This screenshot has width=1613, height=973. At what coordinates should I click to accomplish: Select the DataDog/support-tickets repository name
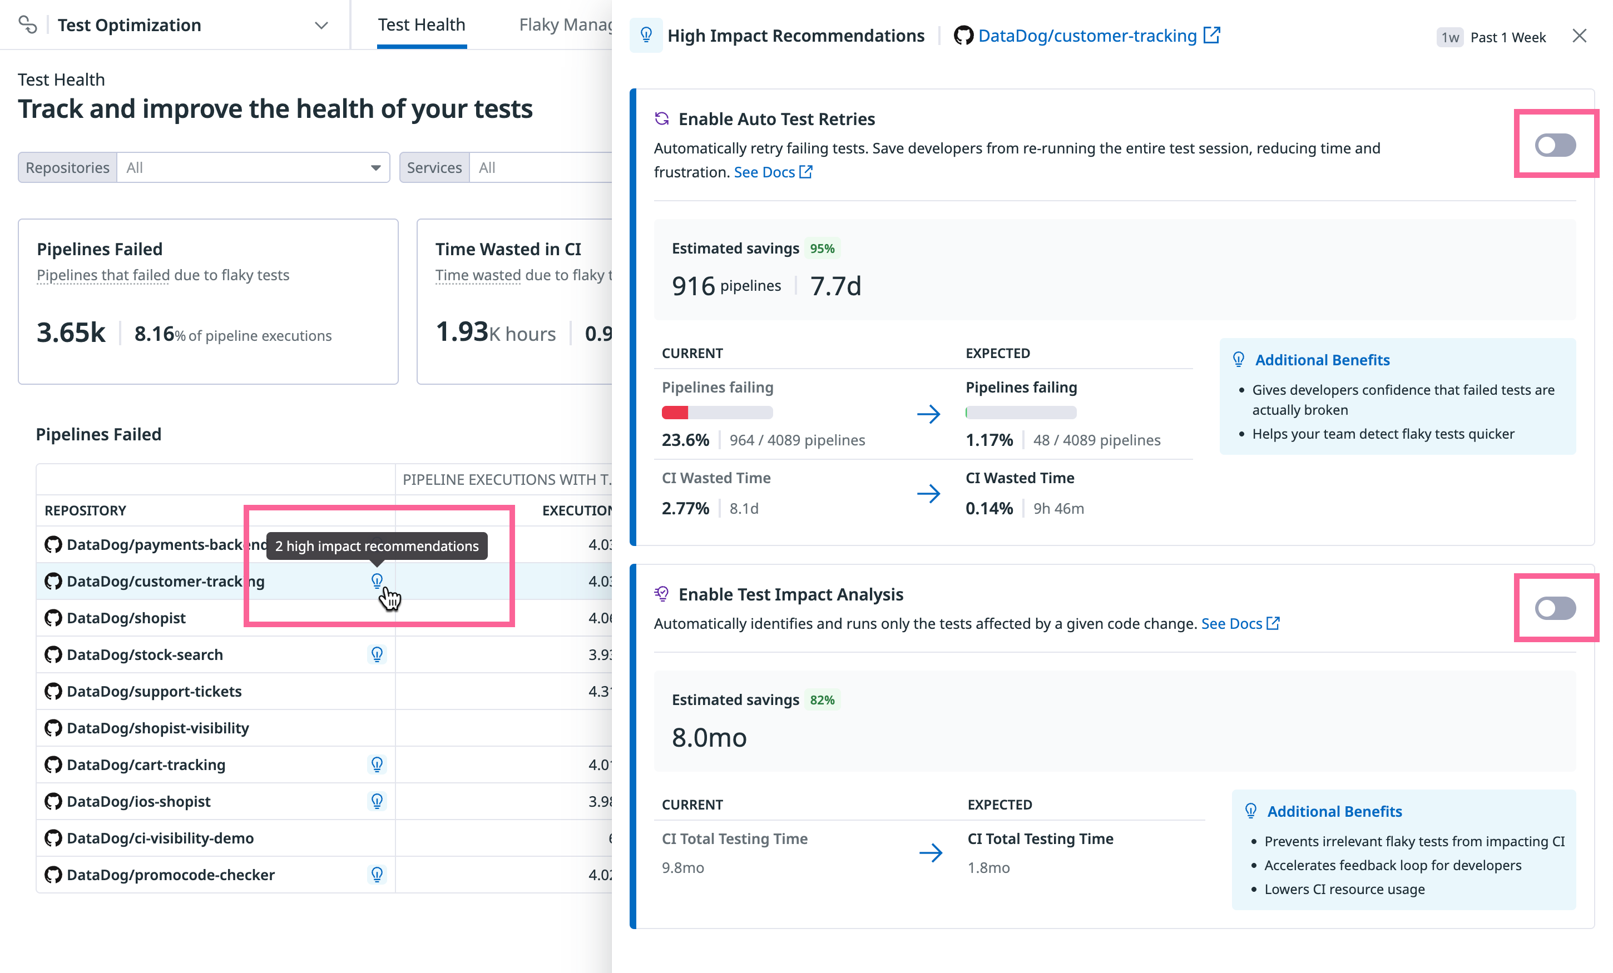154,691
